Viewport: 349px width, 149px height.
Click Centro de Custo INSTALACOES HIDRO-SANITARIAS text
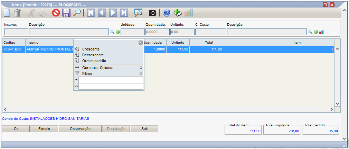(46, 119)
